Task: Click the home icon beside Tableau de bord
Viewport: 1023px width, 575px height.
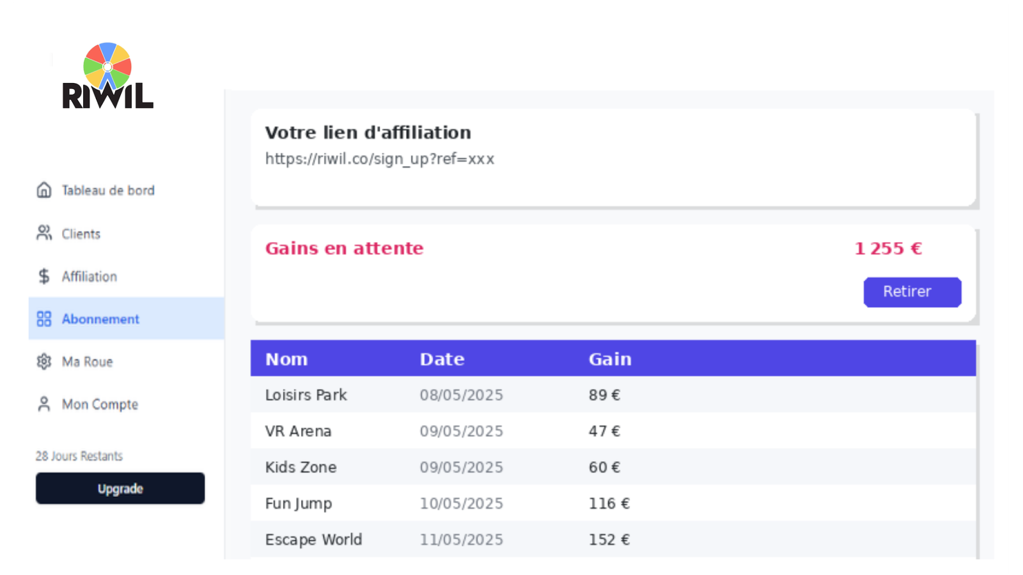Action: pos(44,190)
